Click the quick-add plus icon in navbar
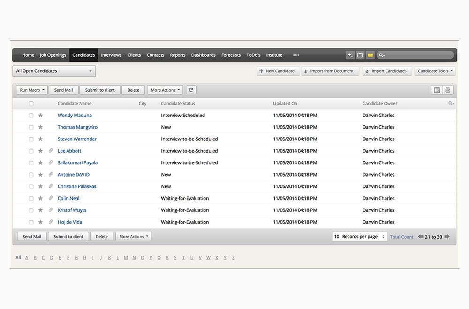This screenshot has height=309, width=469. click(x=350, y=55)
